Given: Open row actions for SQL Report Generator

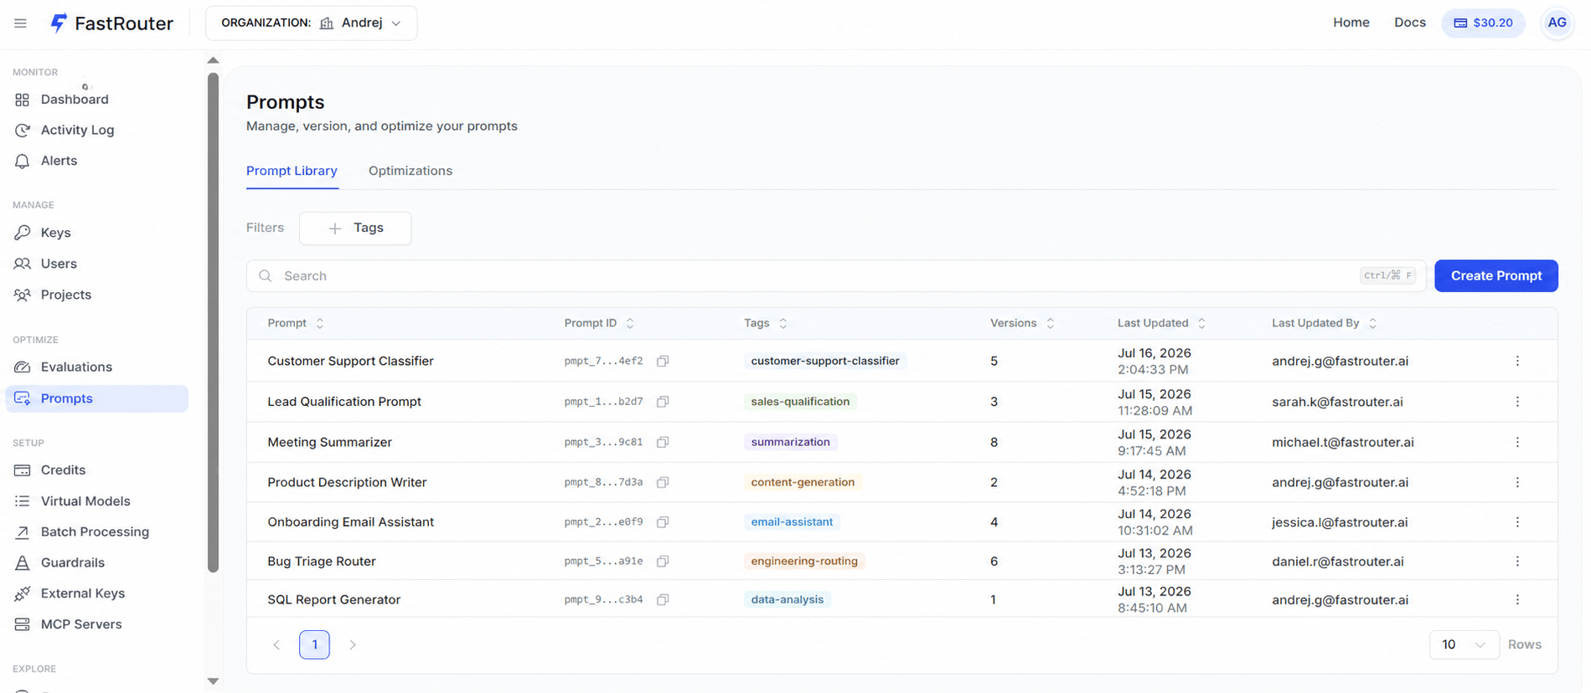Looking at the screenshot, I should pos(1517,599).
